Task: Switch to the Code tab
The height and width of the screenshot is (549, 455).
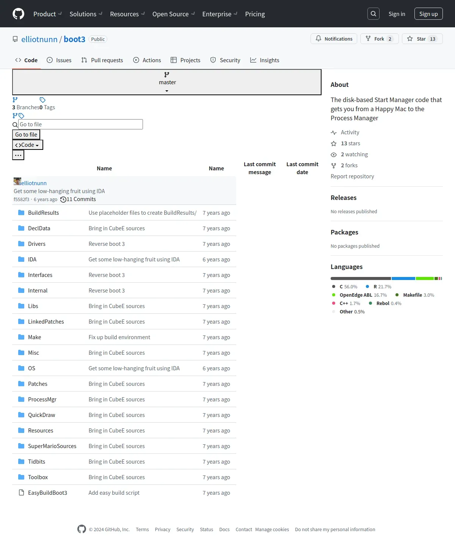Action: tap(26, 60)
